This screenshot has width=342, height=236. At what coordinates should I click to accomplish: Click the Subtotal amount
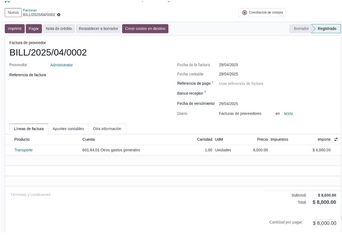coord(327,195)
